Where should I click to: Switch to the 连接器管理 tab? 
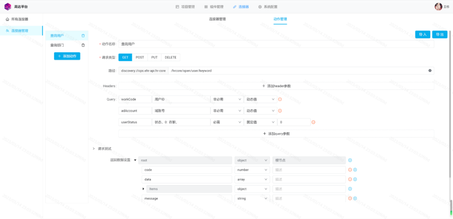coord(217,19)
